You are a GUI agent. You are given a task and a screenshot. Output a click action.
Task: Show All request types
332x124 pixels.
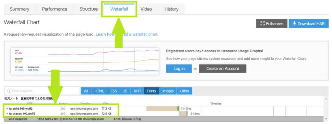point(86,91)
